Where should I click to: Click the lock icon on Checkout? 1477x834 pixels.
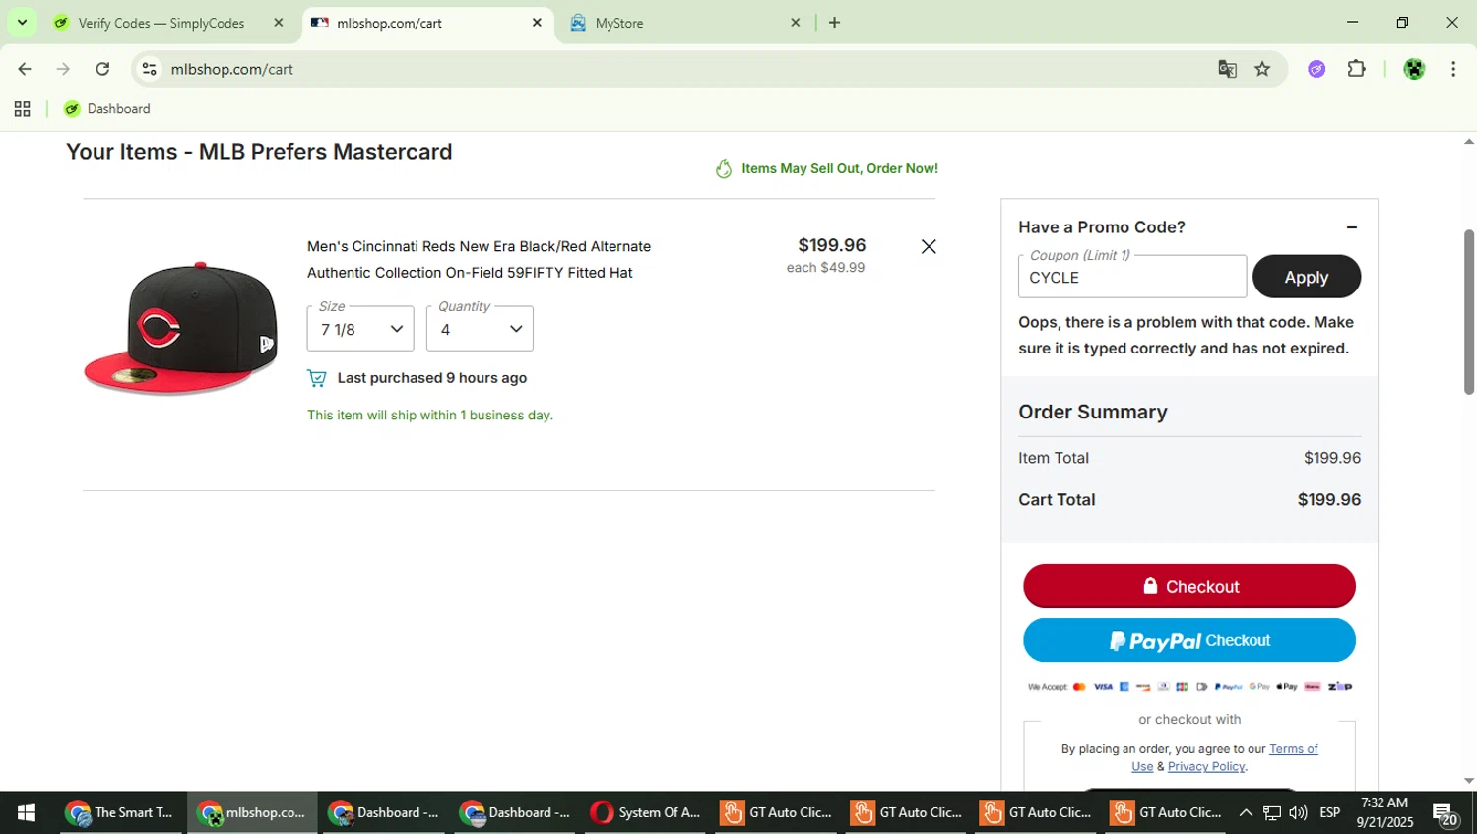point(1150,586)
